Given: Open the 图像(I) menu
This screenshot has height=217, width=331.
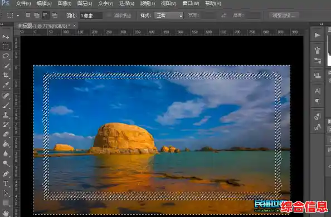Looking at the screenshot, I should [x=65, y=3].
